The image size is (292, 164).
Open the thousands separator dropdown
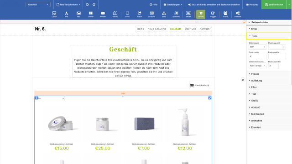257,66
